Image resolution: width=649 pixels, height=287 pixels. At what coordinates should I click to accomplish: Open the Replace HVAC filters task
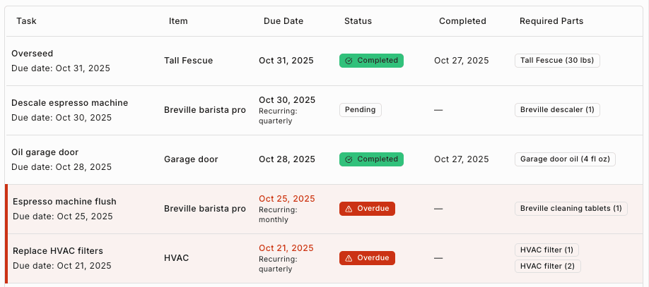pos(58,251)
